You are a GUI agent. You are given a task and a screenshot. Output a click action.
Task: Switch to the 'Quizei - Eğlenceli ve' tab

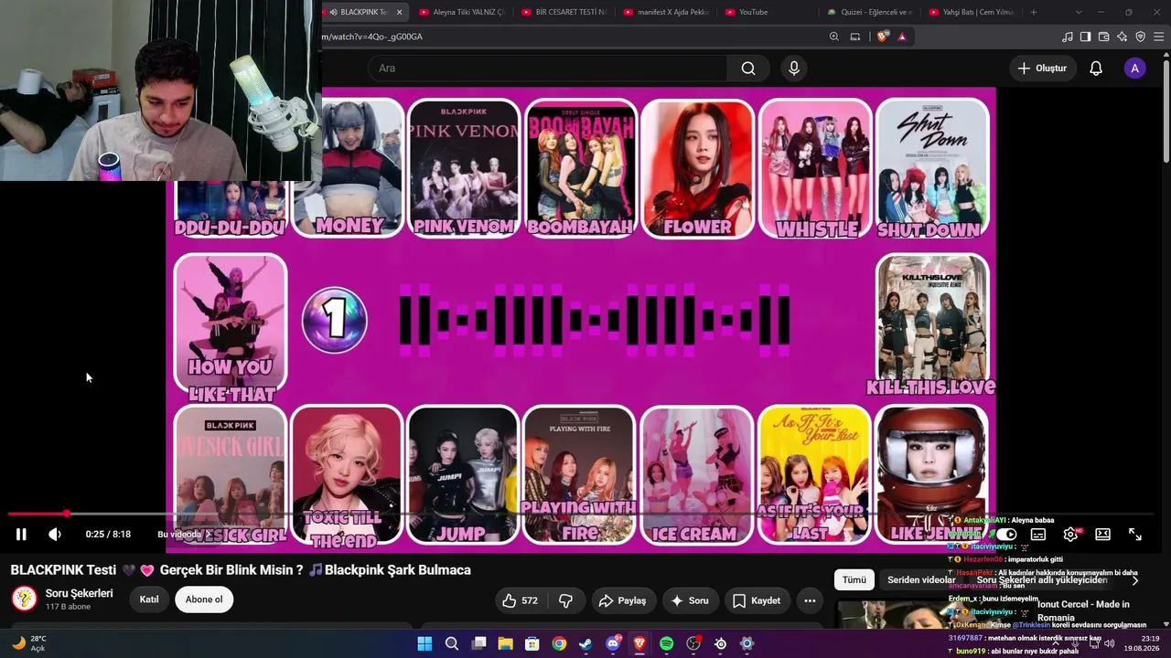tap(869, 12)
